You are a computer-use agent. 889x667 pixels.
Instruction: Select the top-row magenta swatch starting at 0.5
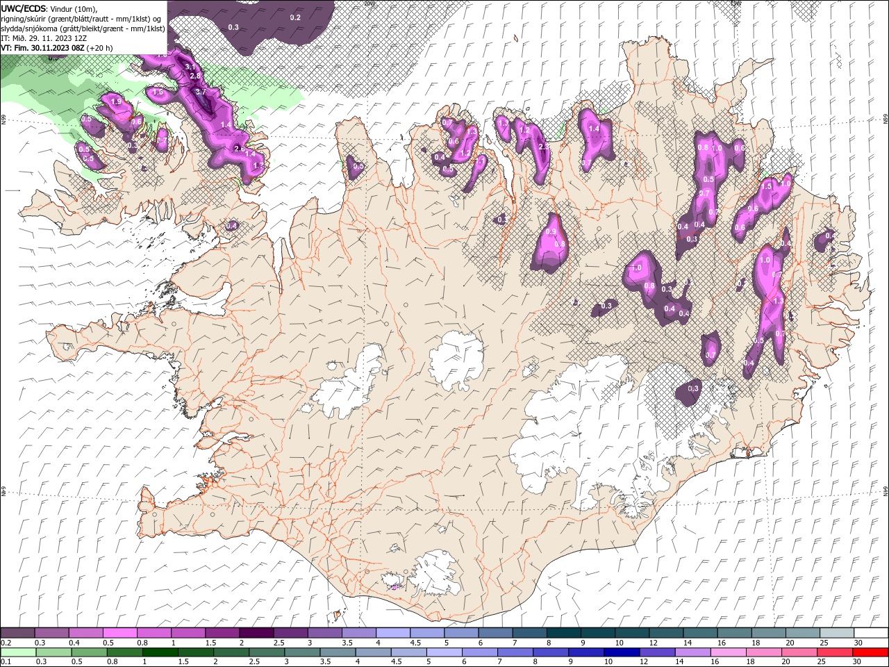coord(119,633)
